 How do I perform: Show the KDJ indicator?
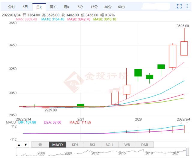pos(75,145)
